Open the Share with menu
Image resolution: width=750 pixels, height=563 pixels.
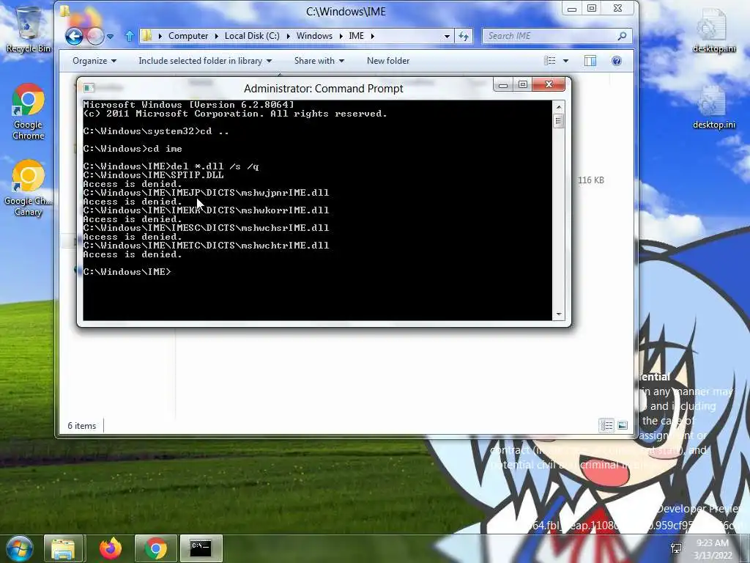pos(319,61)
